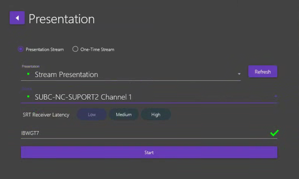
Task: Select the Presentation Stream radio button
Action: [x=21, y=49]
